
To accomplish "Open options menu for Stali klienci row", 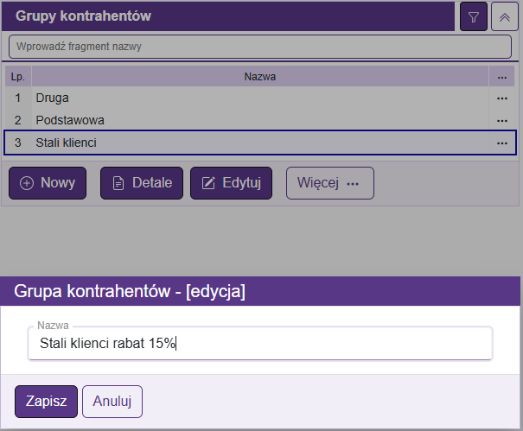I will [x=501, y=143].
